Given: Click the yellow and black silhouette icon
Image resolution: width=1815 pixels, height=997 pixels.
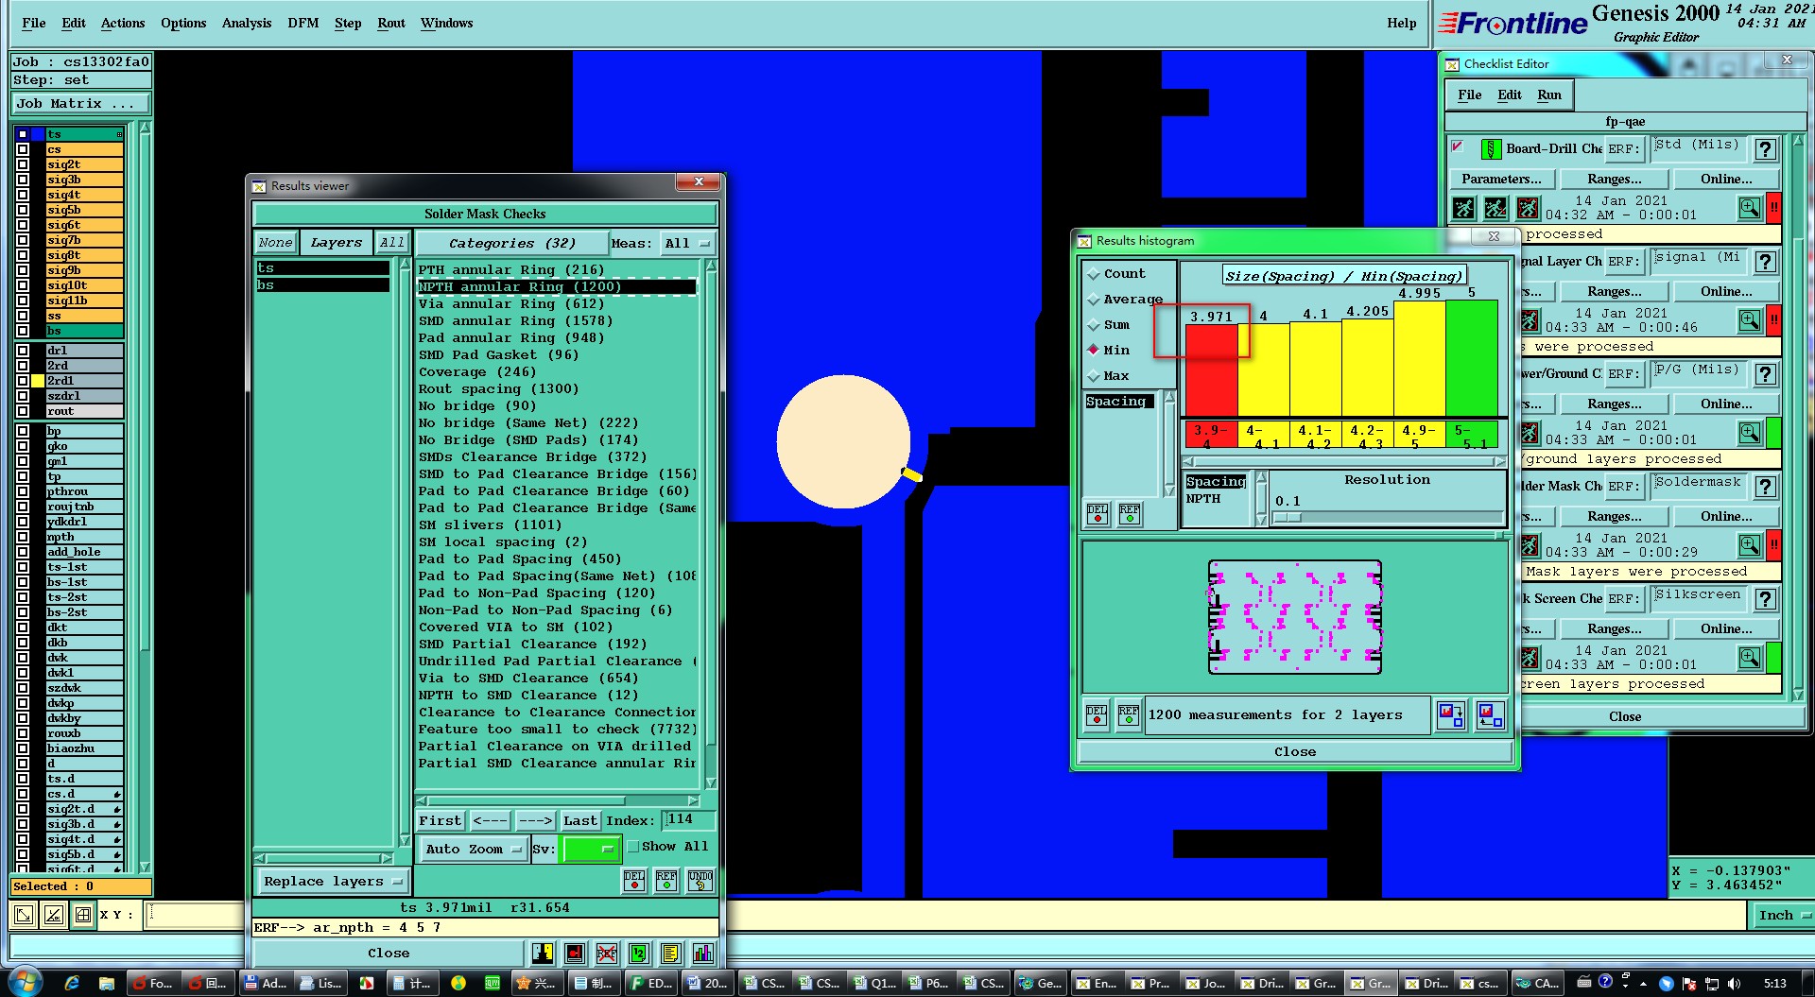Looking at the screenshot, I should pos(543,953).
